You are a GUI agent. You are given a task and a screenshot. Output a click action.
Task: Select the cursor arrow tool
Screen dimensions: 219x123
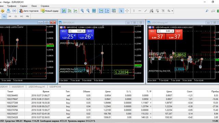pyautogui.click(x=121, y=11)
